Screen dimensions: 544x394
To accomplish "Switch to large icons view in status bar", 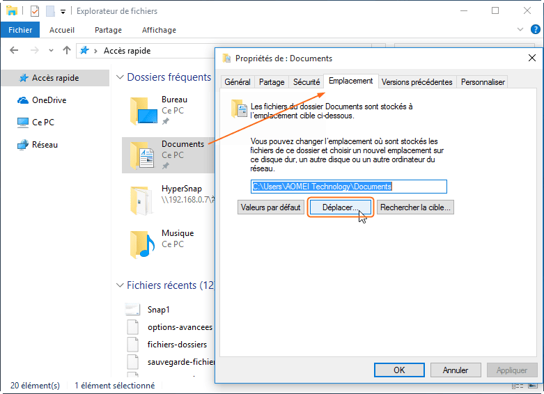I will [533, 386].
